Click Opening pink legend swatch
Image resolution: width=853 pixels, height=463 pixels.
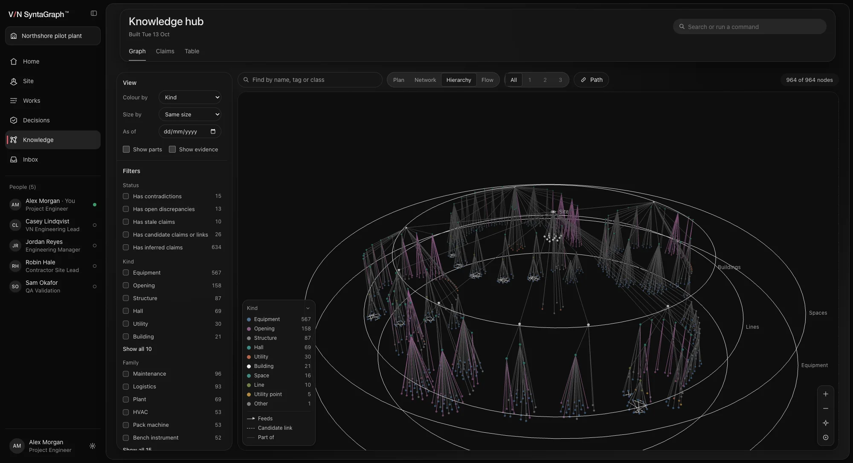(249, 329)
